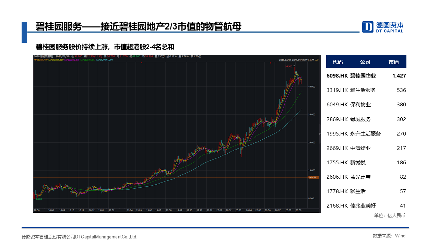Select the 2869.HK code cell
The width and height of the screenshot is (439, 247).
pos(337,119)
